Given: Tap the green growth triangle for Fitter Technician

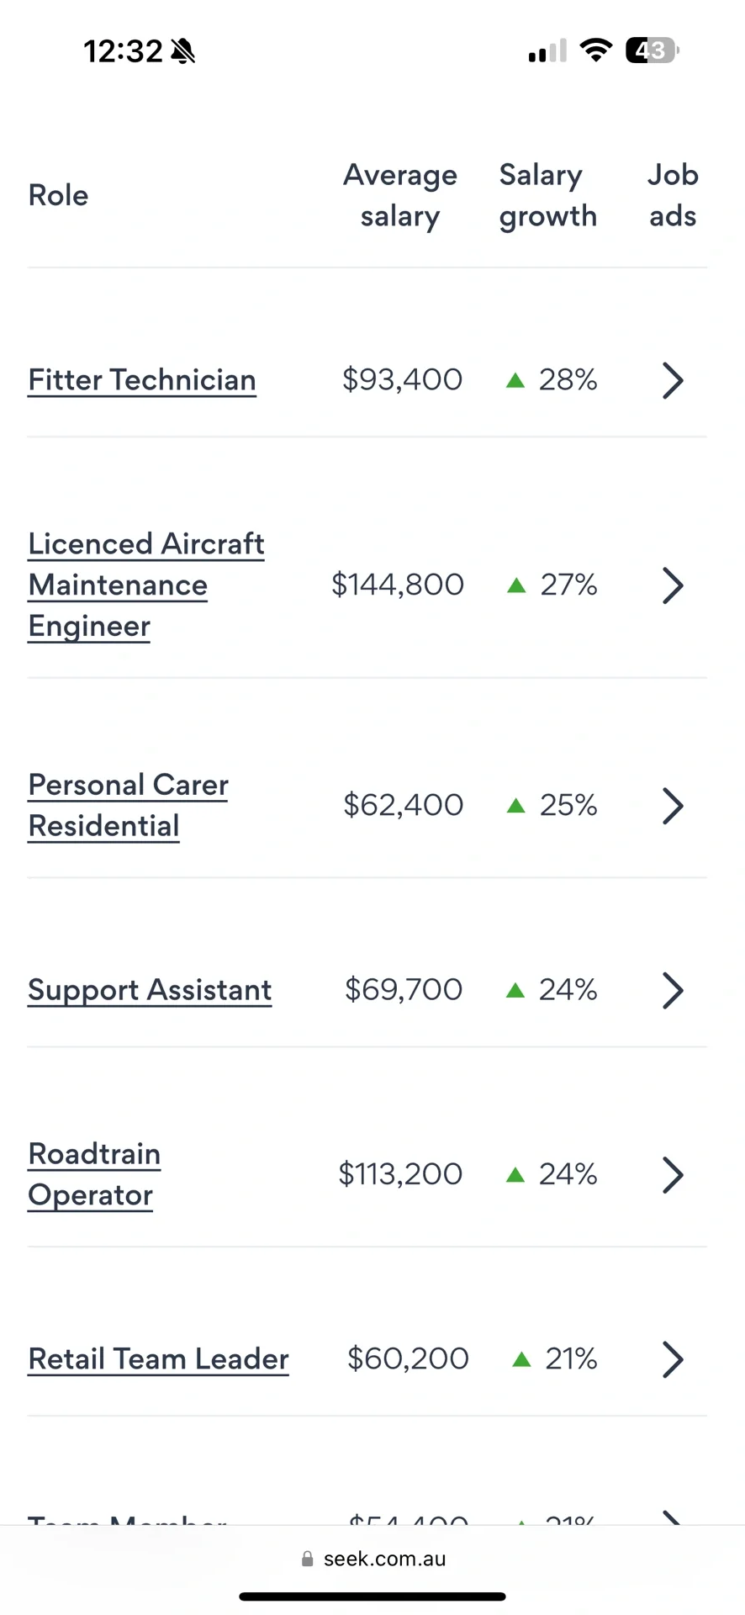Looking at the screenshot, I should [x=515, y=381].
